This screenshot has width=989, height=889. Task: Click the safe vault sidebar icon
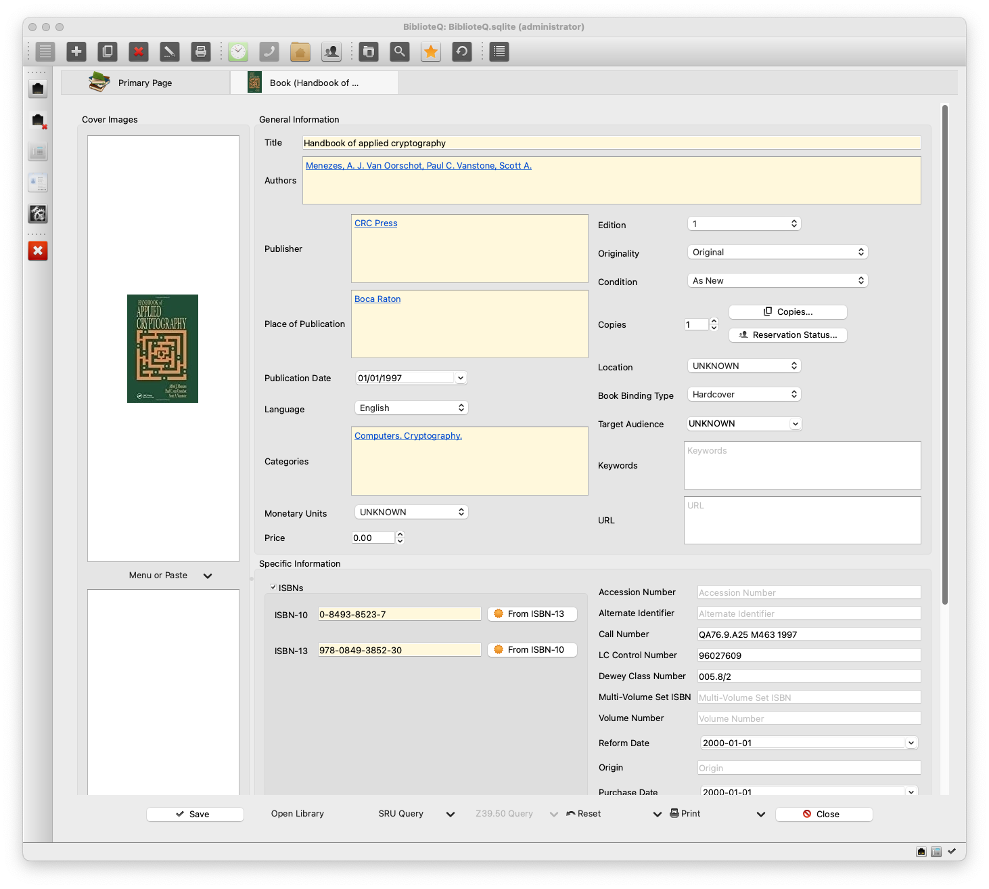[x=38, y=152]
